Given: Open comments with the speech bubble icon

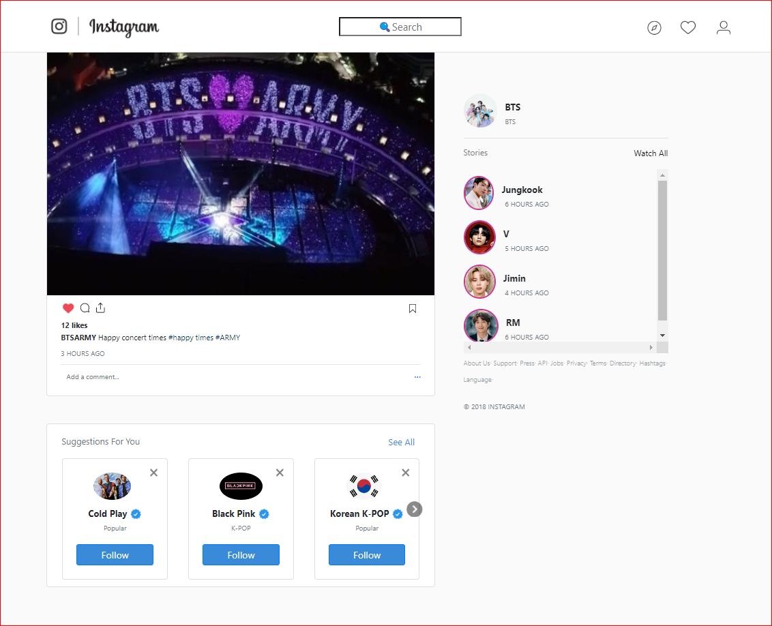Looking at the screenshot, I should pos(85,308).
